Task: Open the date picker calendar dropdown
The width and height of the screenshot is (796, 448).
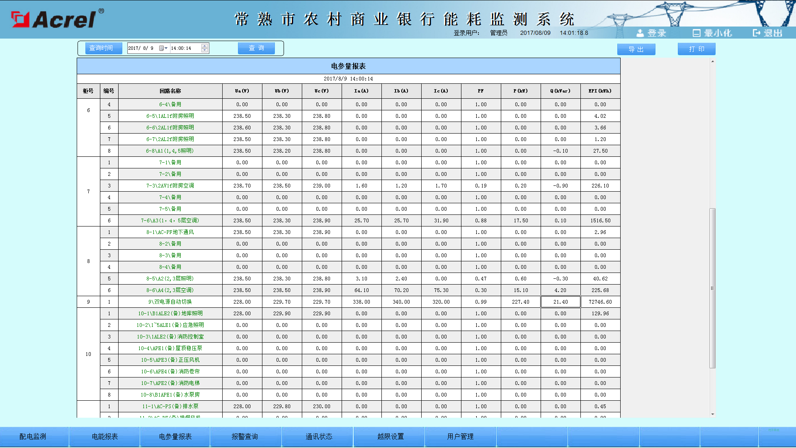Action: [163, 48]
